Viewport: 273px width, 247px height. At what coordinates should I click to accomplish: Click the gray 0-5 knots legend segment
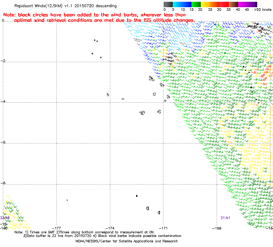coord(168,4)
